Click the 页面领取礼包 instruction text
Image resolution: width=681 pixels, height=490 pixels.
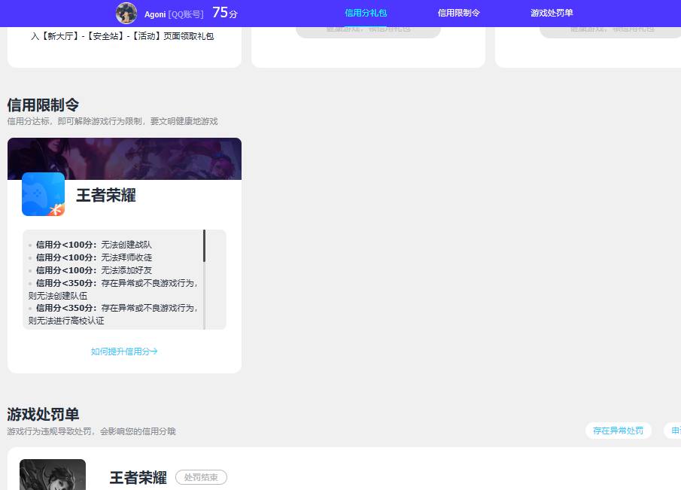(x=188, y=36)
